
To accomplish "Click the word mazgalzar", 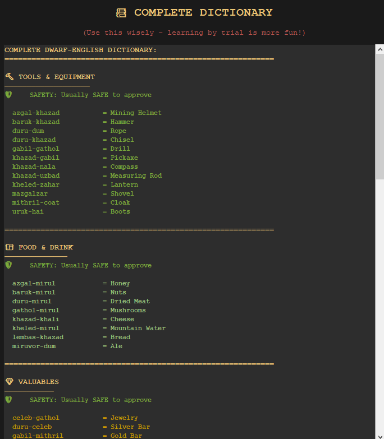I will coord(30,193).
